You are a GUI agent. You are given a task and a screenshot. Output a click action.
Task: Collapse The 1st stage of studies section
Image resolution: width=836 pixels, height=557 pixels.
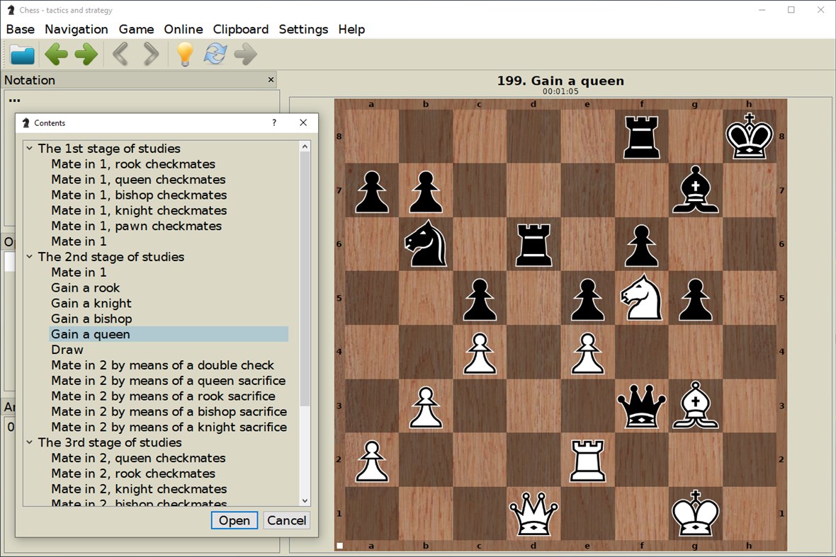point(29,149)
